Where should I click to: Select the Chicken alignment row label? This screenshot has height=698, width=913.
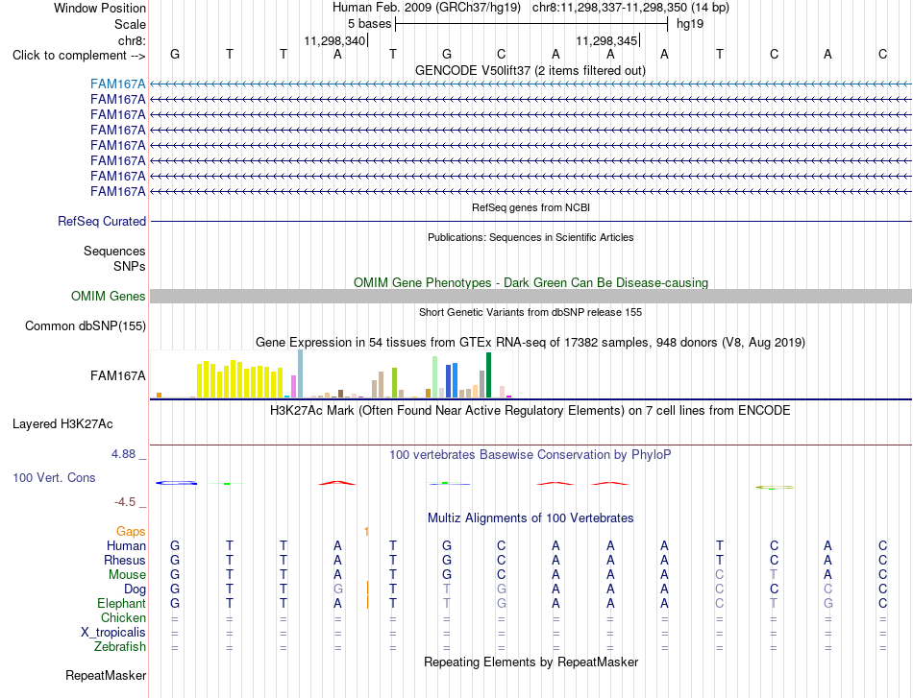point(123,617)
